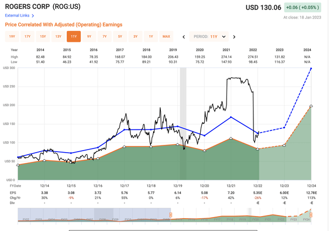Open the PERIOD: 11Y dropdown
The image size is (331, 231).
209,37
